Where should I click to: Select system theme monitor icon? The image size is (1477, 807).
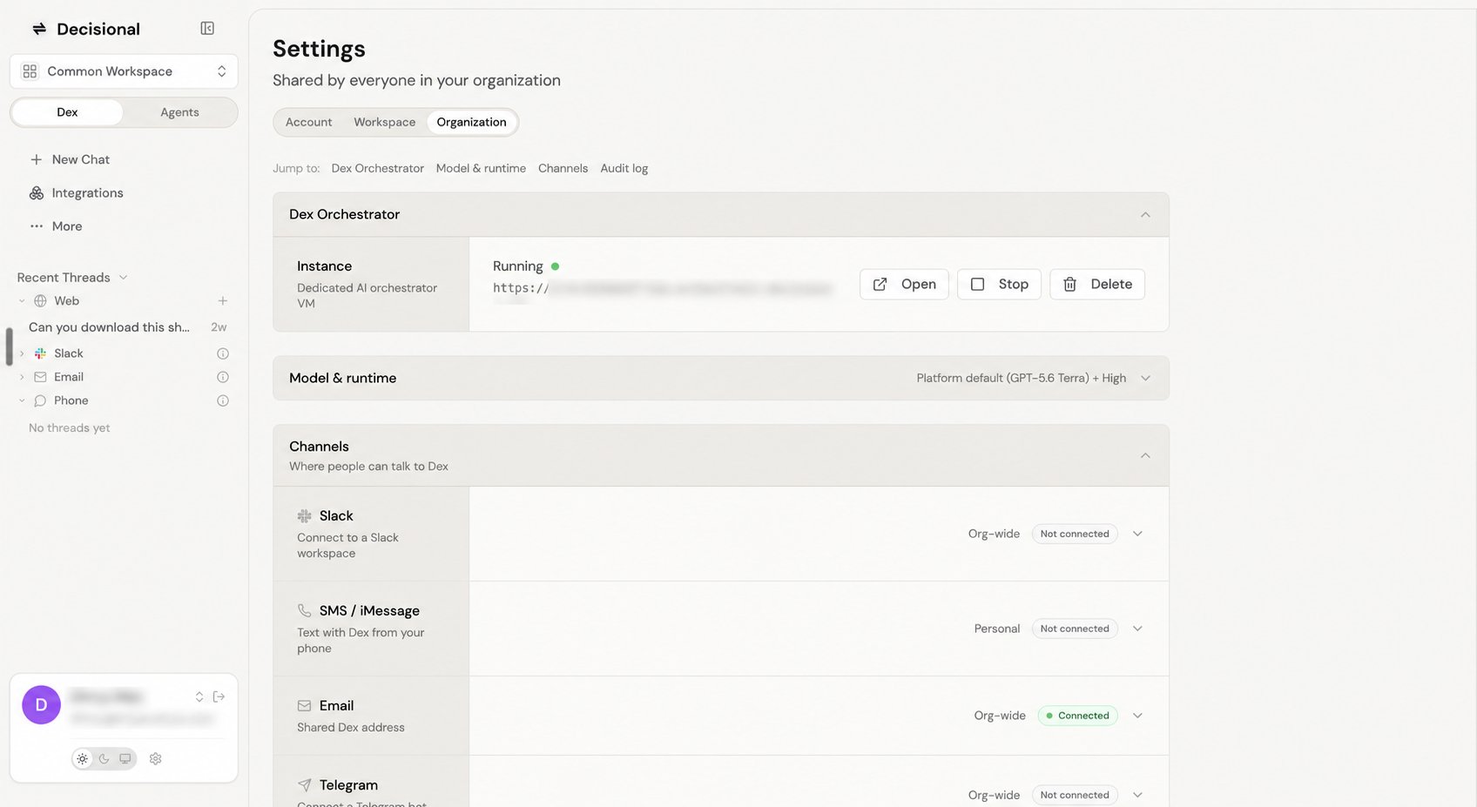(x=125, y=759)
